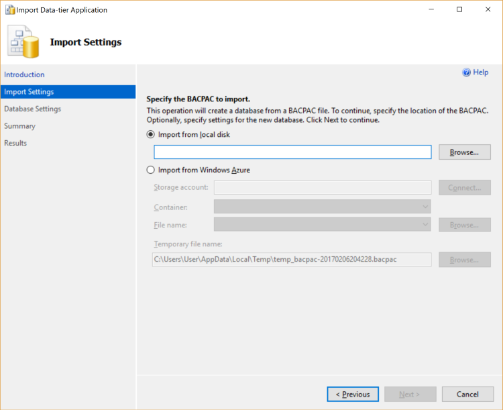Select Import Settings step in sidebar
The height and width of the screenshot is (410, 503).
point(29,92)
